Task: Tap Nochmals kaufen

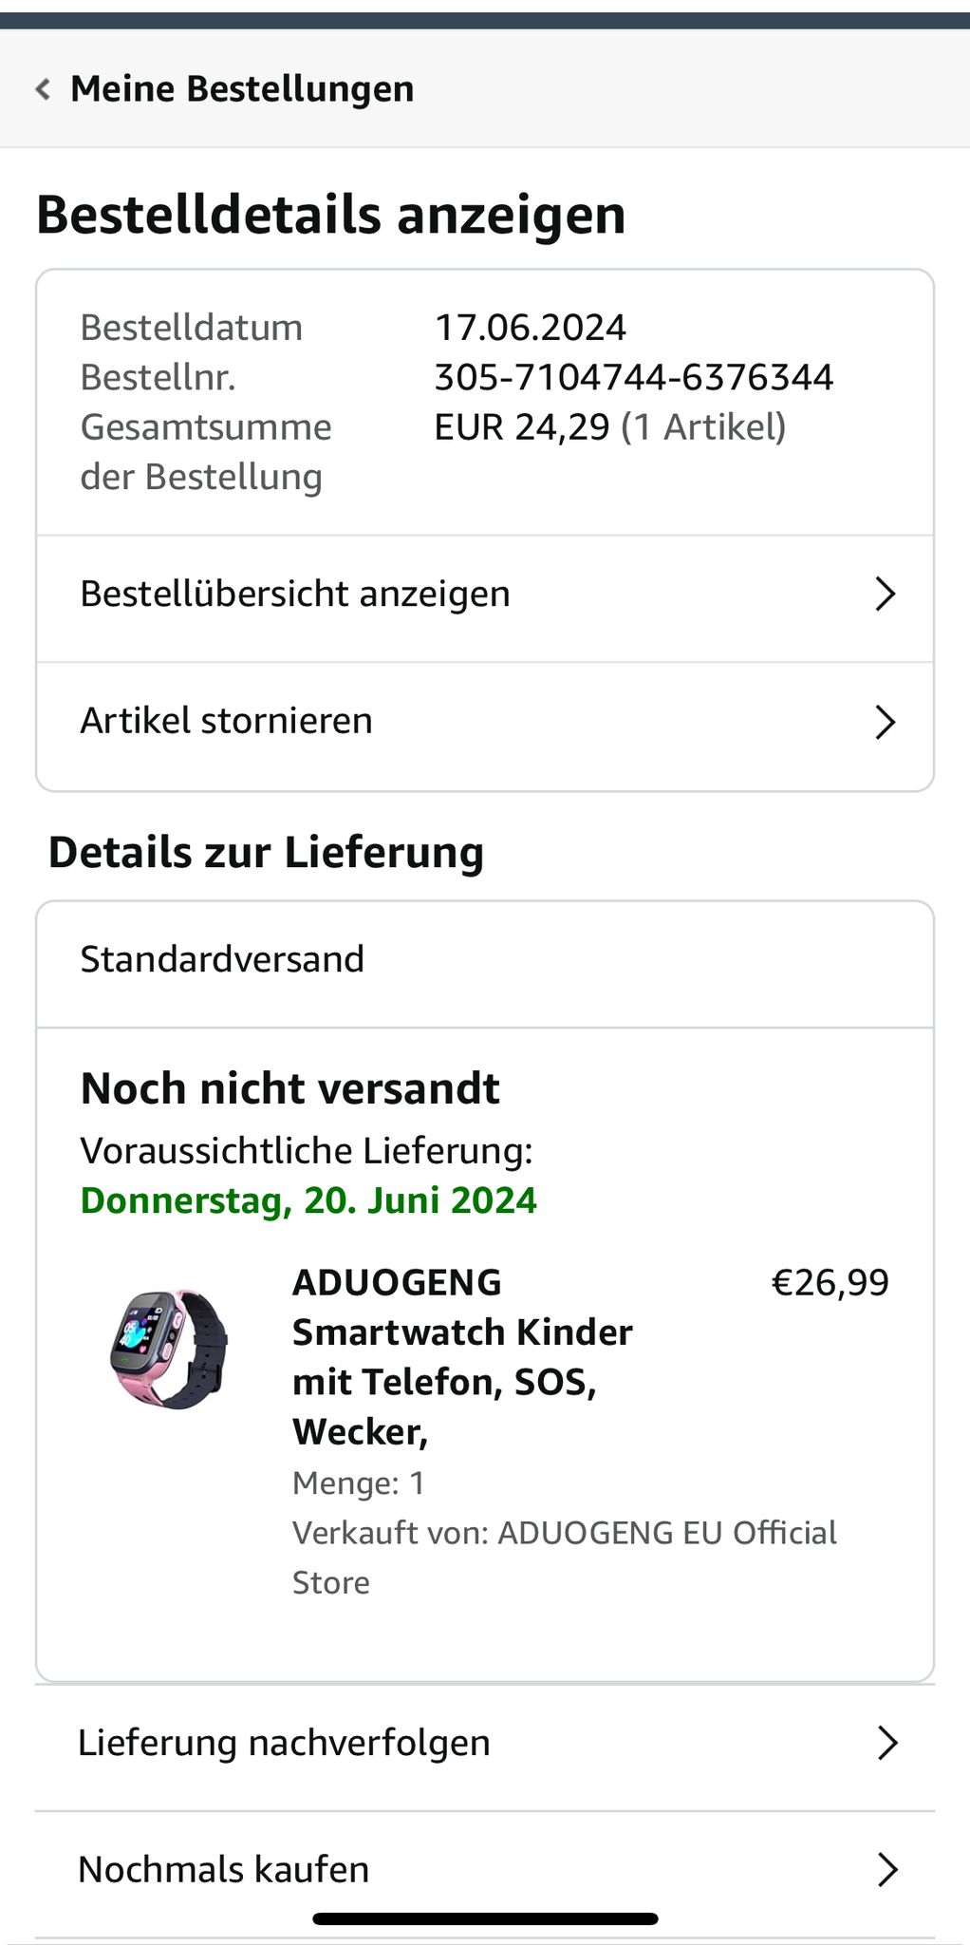Action: [x=224, y=1870]
